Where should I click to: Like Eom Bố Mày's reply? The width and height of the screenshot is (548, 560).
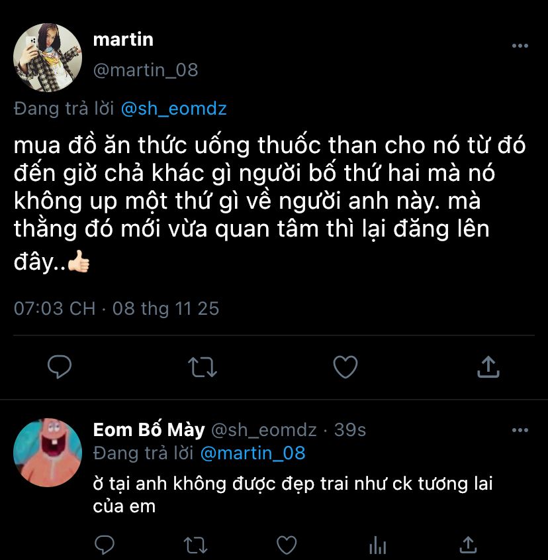click(x=286, y=545)
